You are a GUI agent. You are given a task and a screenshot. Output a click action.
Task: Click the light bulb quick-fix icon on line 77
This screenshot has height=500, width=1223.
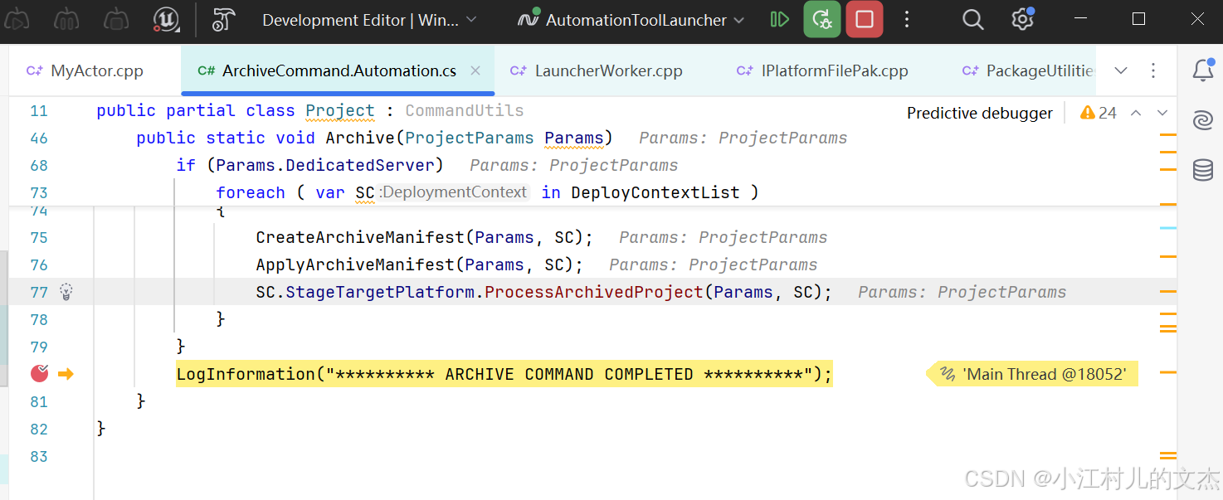click(66, 292)
